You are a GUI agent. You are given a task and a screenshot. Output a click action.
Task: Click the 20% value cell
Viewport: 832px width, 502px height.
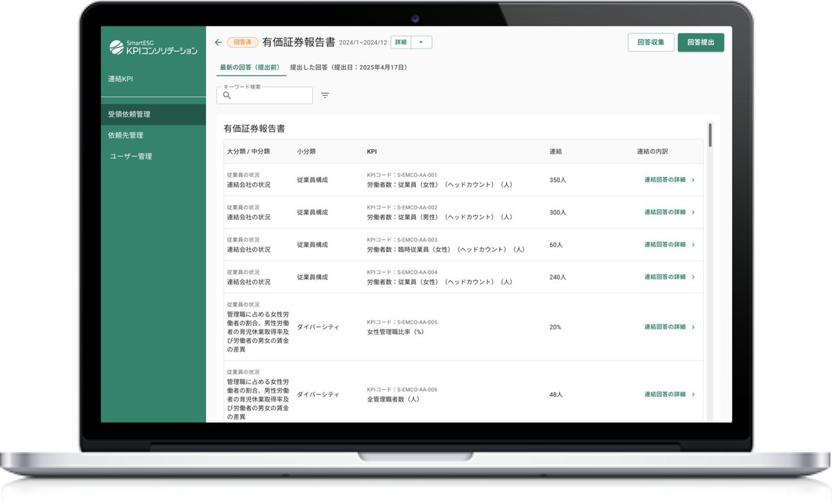(555, 327)
